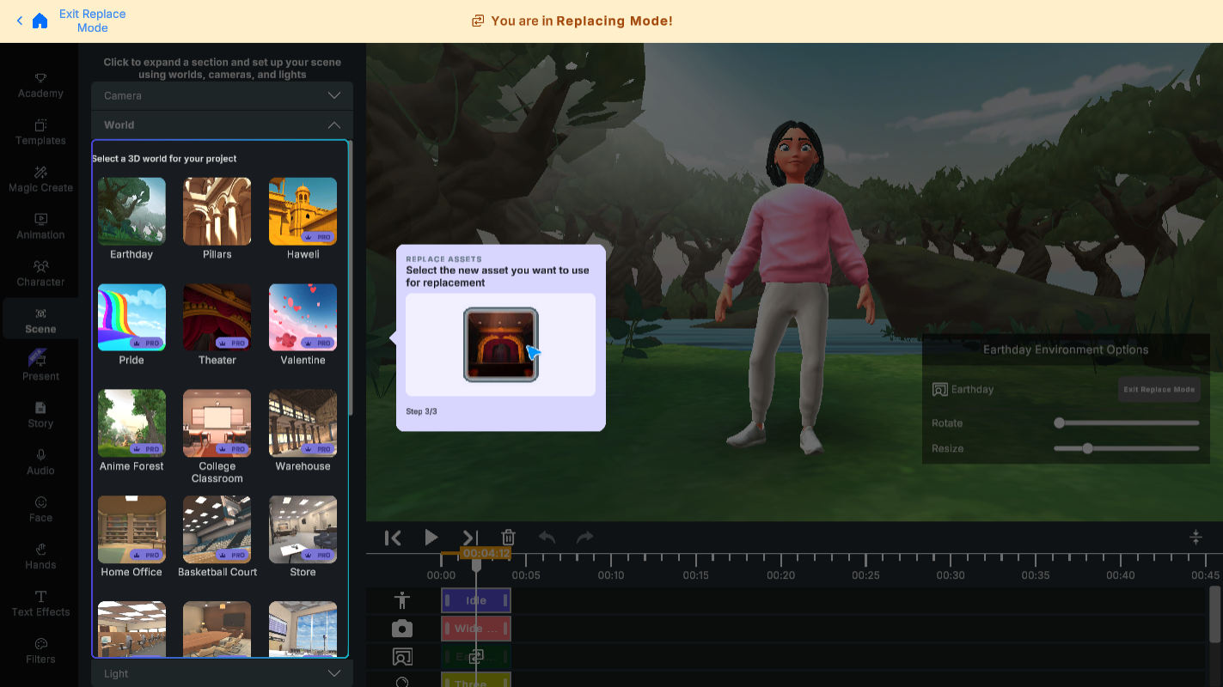This screenshot has height=687, width=1223.
Task: Select the Anime Forest world thumbnail
Action: [131, 423]
